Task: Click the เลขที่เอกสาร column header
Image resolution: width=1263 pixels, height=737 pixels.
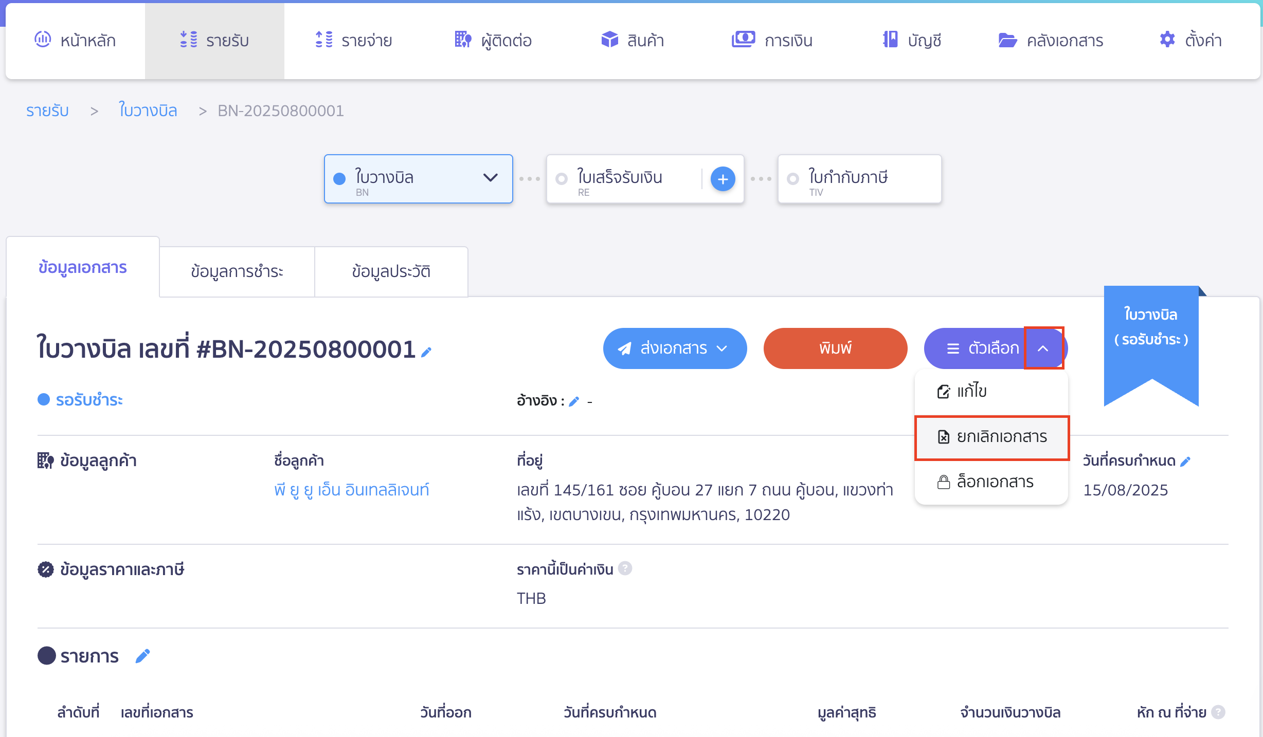Action: point(157,712)
